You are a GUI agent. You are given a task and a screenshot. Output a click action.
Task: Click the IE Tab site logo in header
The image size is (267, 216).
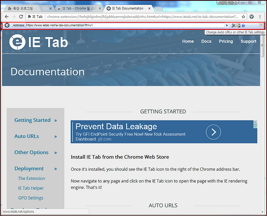click(39, 42)
